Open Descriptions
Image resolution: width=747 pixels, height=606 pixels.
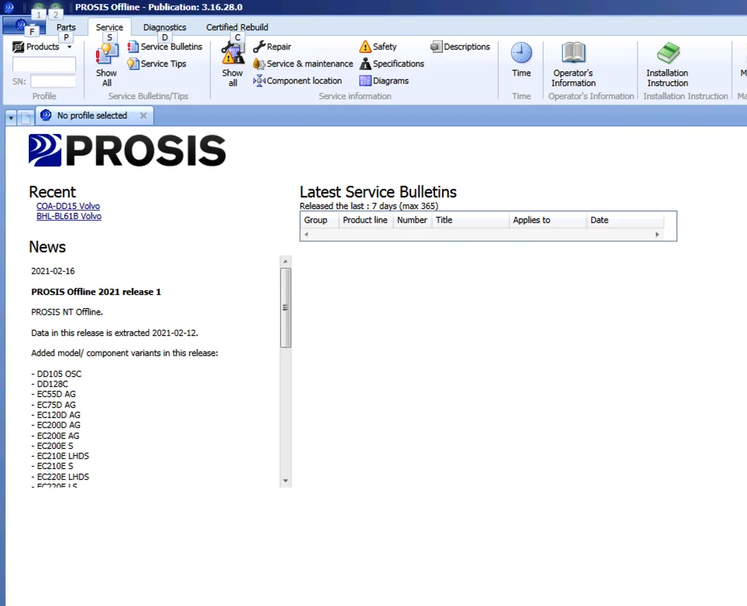click(461, 46)
